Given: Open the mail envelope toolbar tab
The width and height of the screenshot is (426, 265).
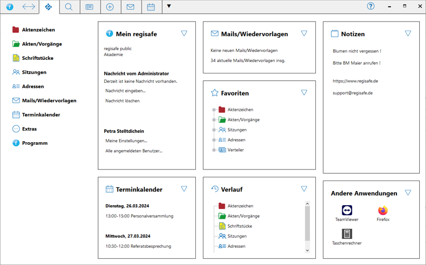Looking at the screenshot, I should [x=131, y=7].
